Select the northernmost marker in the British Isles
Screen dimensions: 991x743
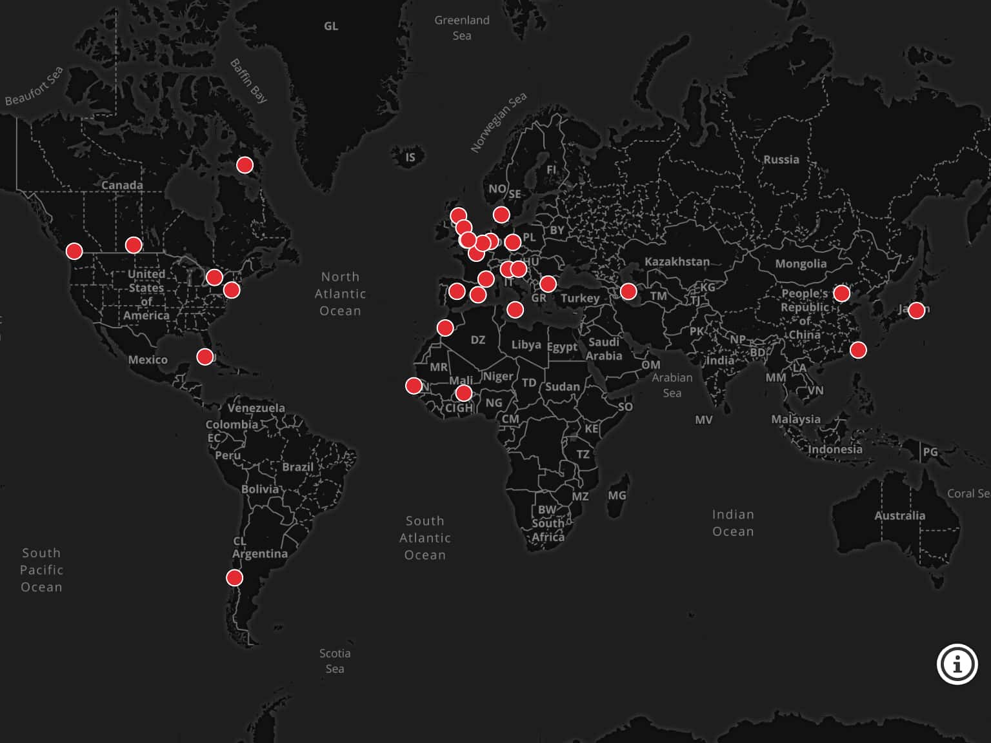coord(458,215)
